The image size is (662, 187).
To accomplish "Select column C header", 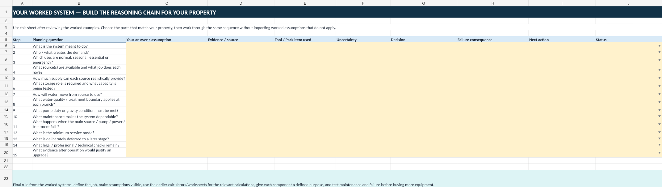I will click(167, 3).
